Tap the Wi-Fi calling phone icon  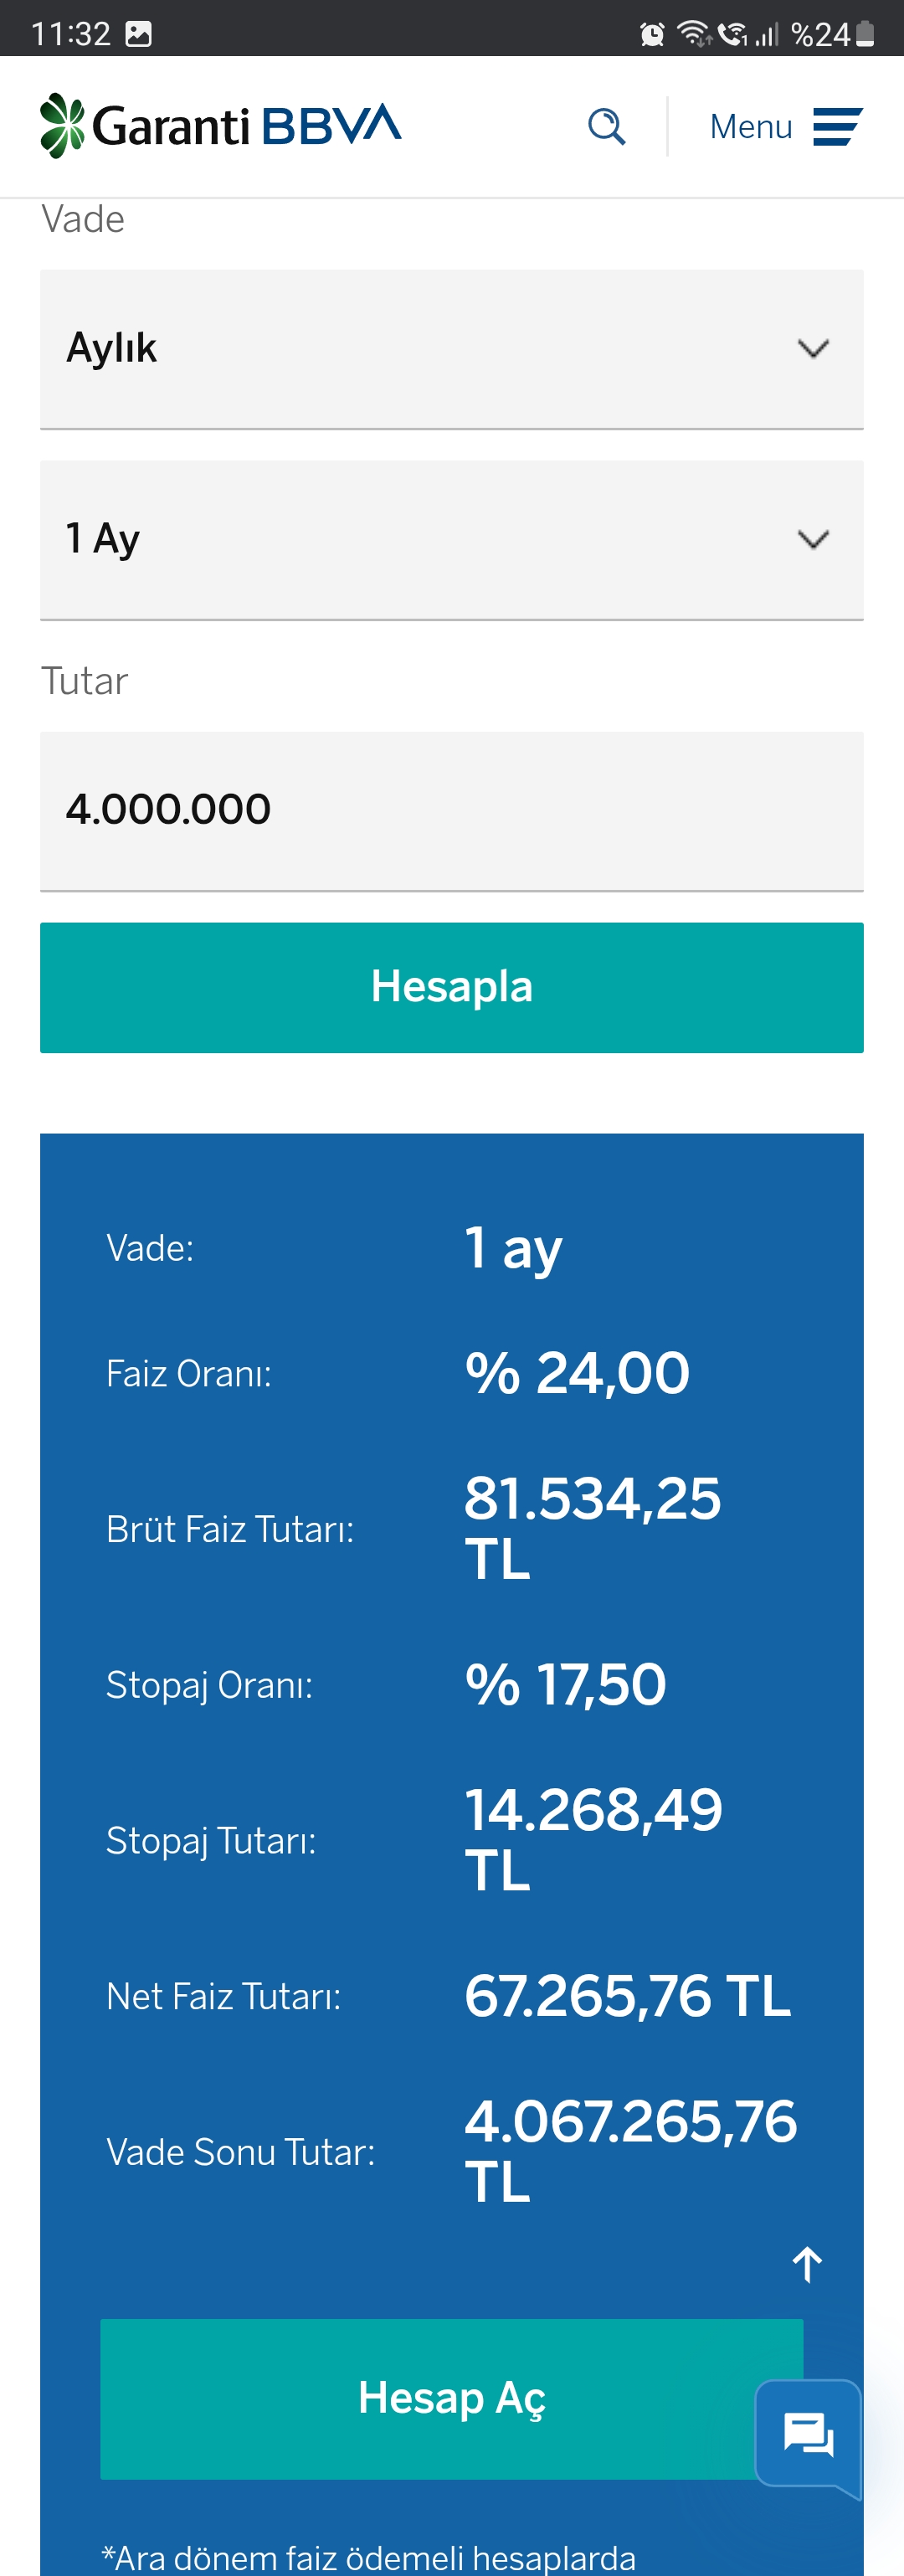coord(733,34)
